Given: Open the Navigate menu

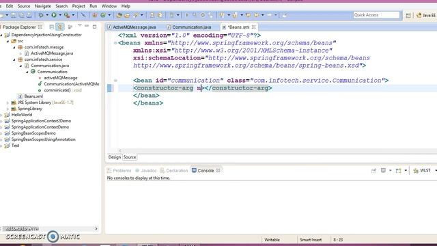Looking at the screenshot, I should click(42, 6).
